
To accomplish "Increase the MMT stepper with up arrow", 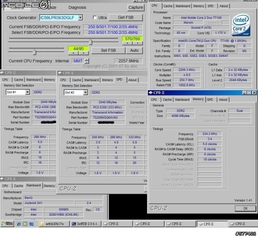I will click(x=87, y=59).
